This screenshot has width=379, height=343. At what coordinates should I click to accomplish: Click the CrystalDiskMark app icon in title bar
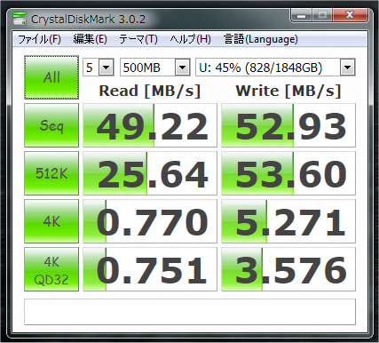point(20,18)
